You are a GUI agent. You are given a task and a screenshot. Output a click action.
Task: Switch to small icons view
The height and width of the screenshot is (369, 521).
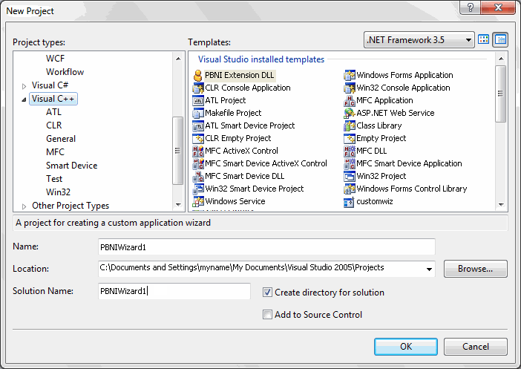(500, 39)
